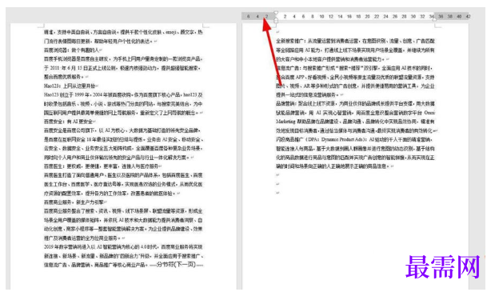Click the first line indent marker on ruler
This screenshot has height=292, width=495.
click(276, 14)
